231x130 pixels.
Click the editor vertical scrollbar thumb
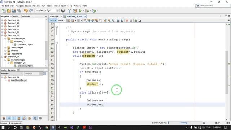227,72
